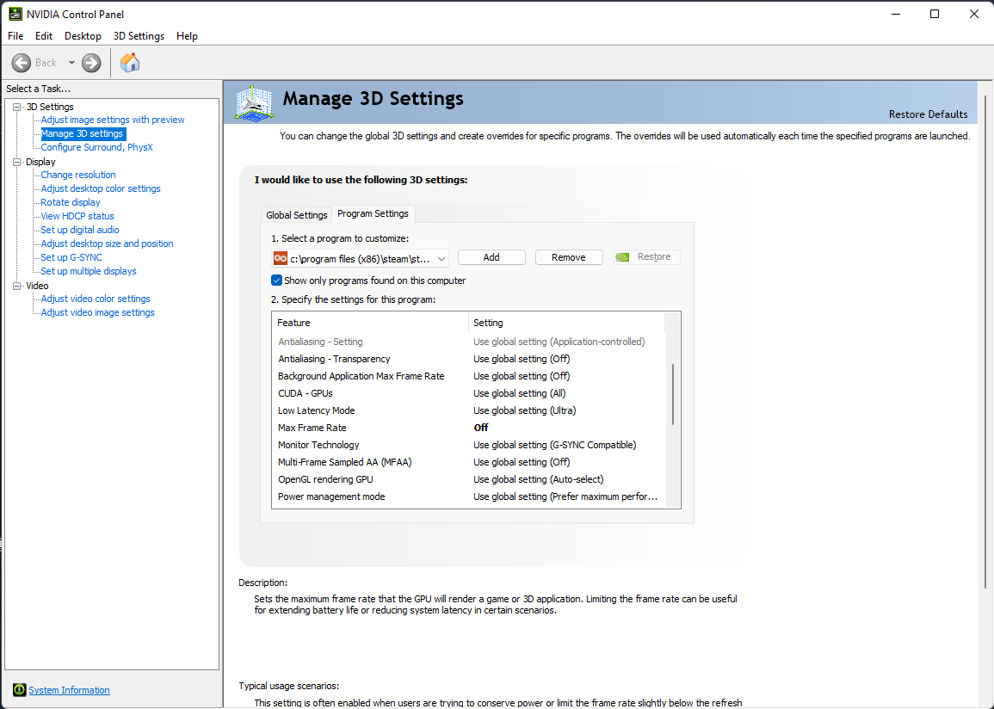Click the Home icon in toolbar
The height and width of the screenshot is (709, 994).
click(130, 62)
